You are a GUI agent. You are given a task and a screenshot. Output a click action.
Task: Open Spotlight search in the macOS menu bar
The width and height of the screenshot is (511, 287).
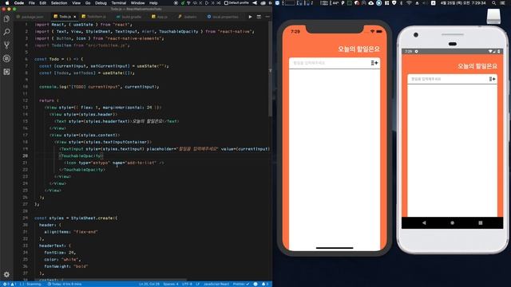coord(494,3)
